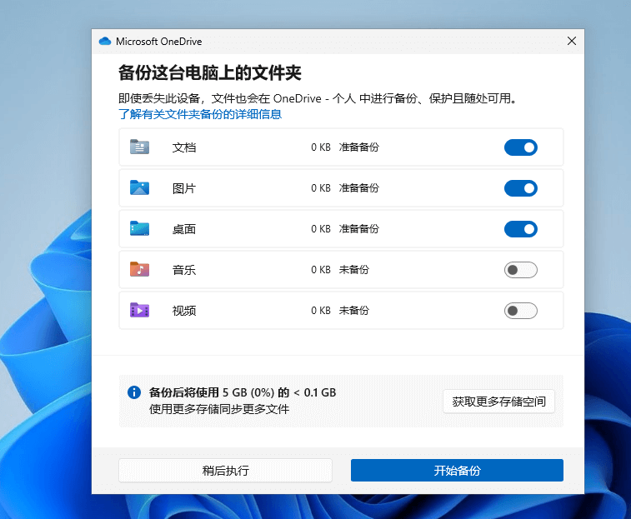Click the OneDrive cloud icon in title bar
Image resolution: width=631 pixels, height=519 pixels.
[105, 42]
